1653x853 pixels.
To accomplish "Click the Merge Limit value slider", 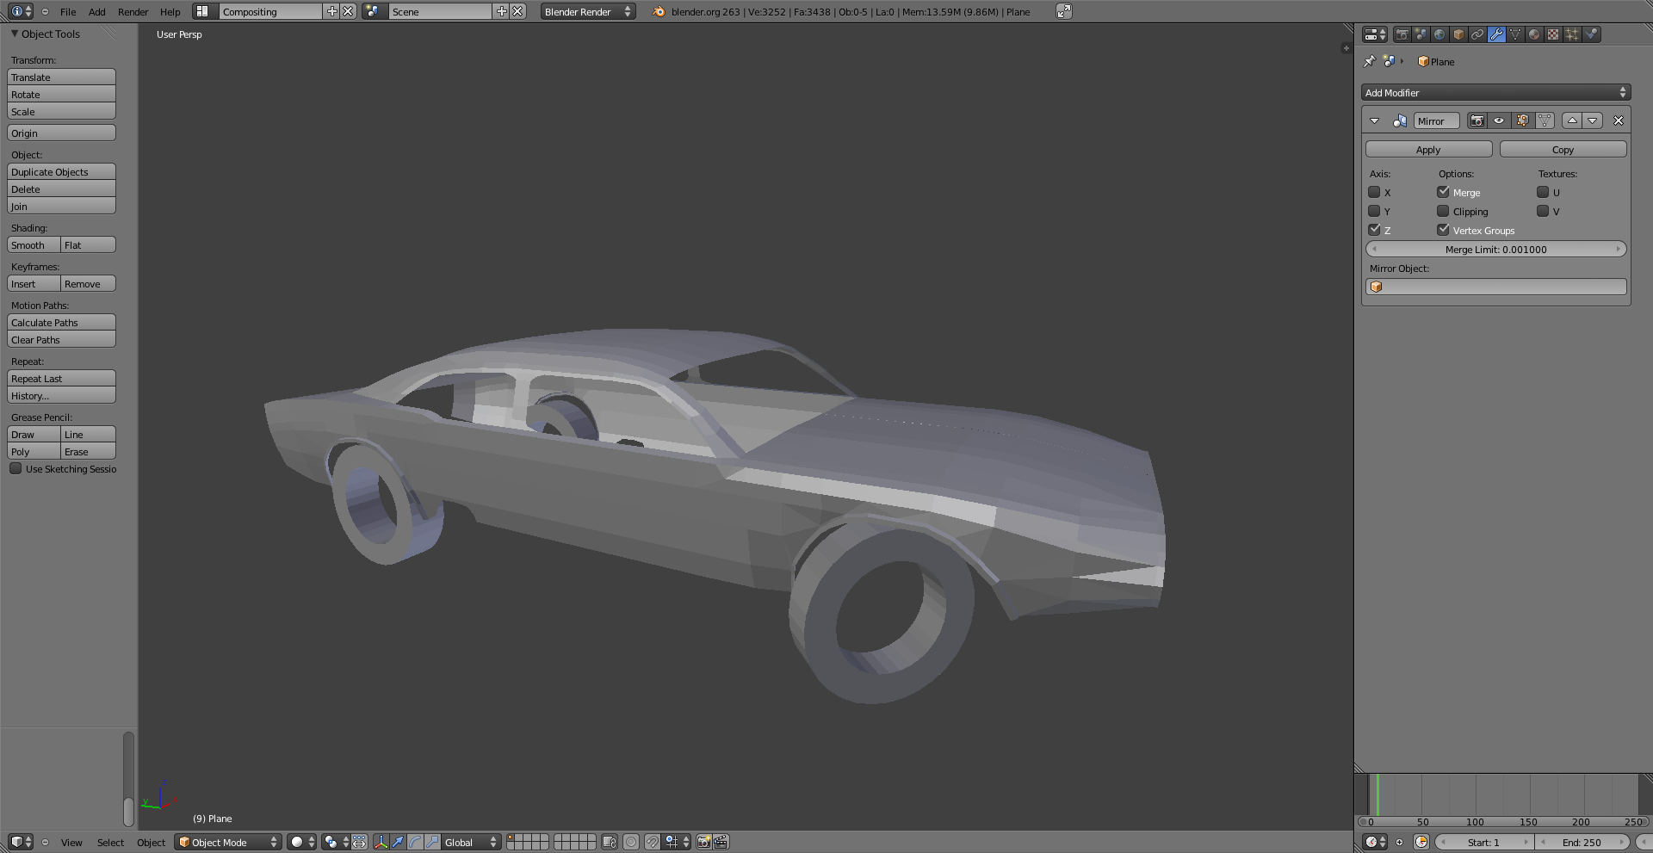I will click(1495, 250).
